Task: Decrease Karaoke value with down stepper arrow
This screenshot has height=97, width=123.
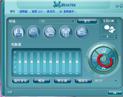Action: [116, 38]
